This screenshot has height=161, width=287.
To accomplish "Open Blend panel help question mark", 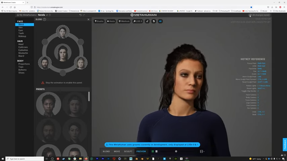I will [x=44, y=19].
